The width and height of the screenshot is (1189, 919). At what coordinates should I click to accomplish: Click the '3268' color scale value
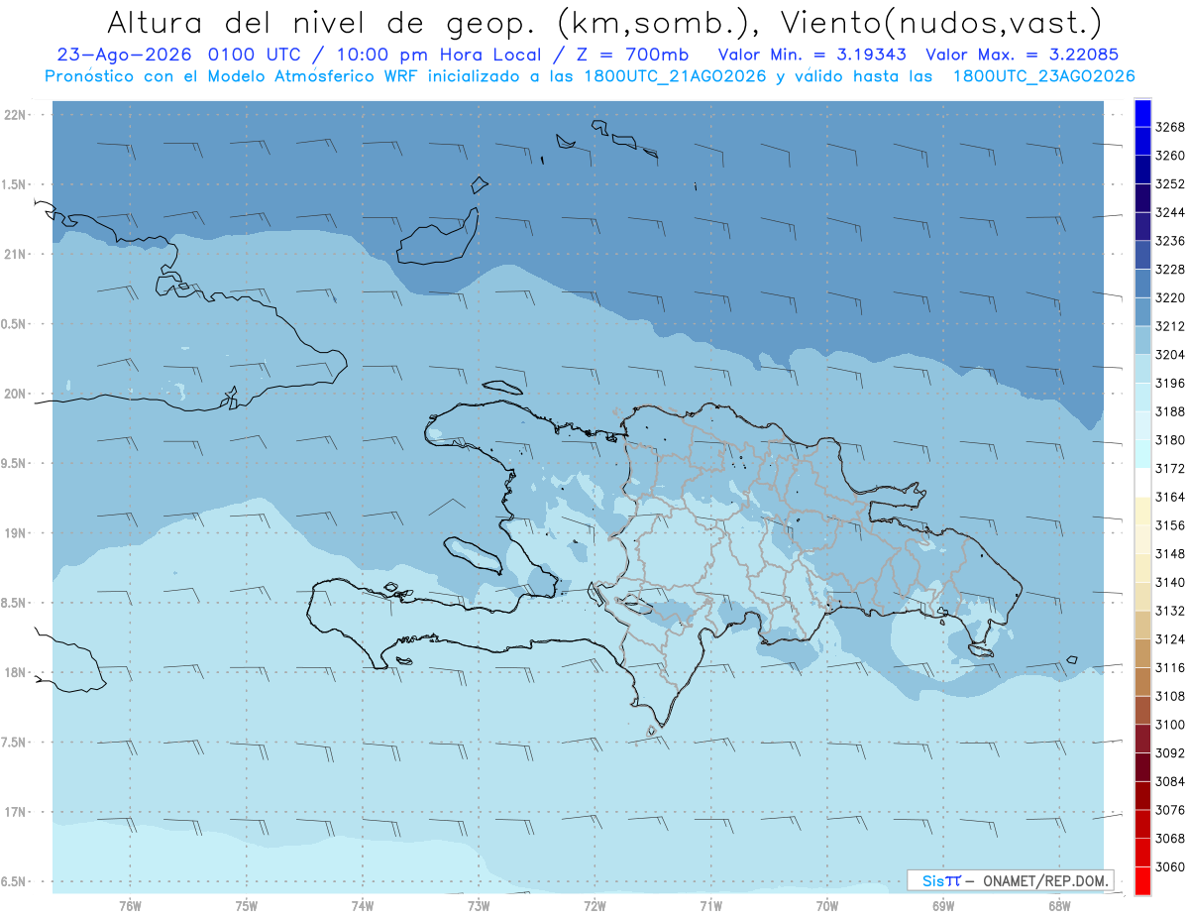click(1170, 127)
